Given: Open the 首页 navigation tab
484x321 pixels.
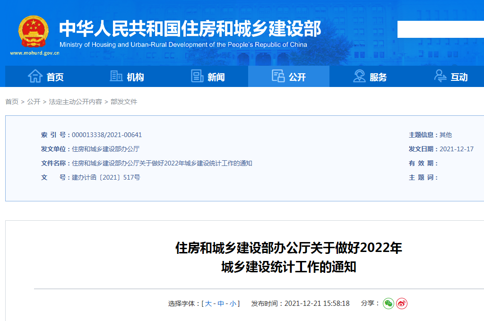Looking at the screenshot, I should pyautogui.click(x=46, y=76).
